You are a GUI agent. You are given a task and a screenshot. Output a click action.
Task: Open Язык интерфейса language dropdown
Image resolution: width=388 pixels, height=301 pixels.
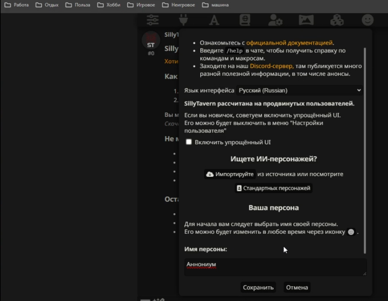[x=300, y=91]
